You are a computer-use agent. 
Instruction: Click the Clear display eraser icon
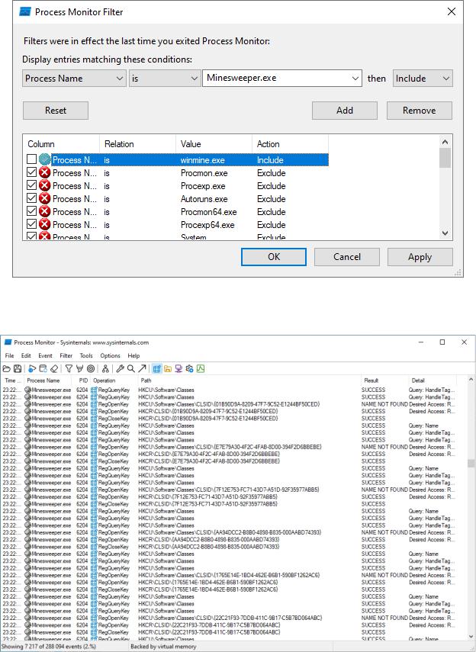tap(54, 369)
